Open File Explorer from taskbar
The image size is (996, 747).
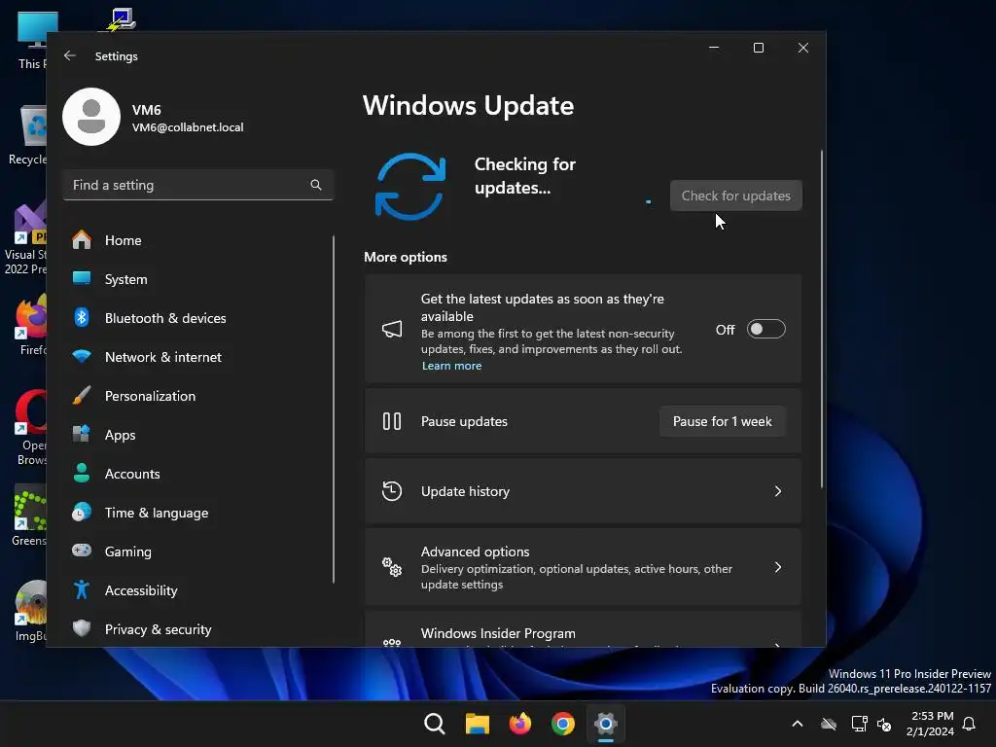[477, 724]
